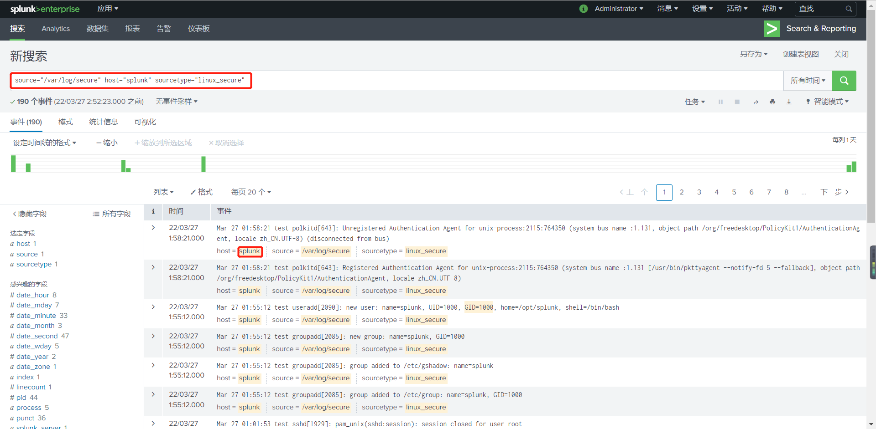Open the Smart Mode dropdown
The height and width of the screenshot is (429, 876).
click(x=827, y=102)
